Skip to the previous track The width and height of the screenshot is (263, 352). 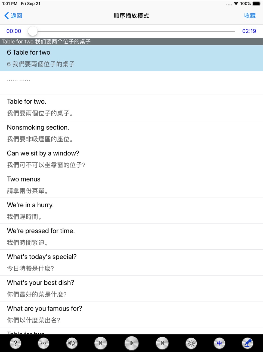pyautogui.click(x=101, y=343)
